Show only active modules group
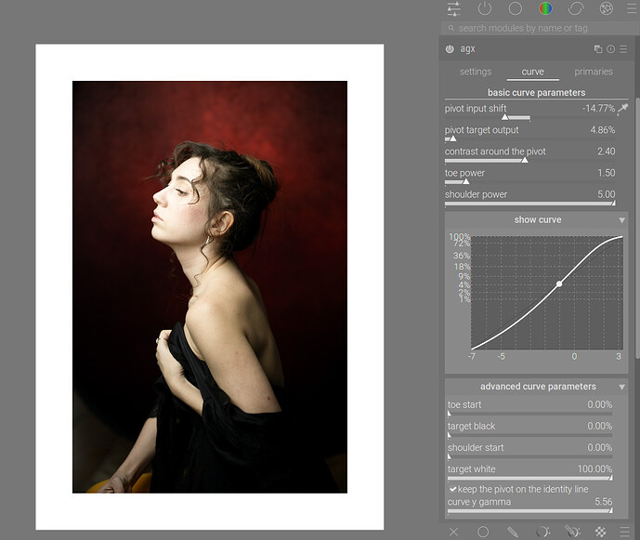 click(484, 8)
